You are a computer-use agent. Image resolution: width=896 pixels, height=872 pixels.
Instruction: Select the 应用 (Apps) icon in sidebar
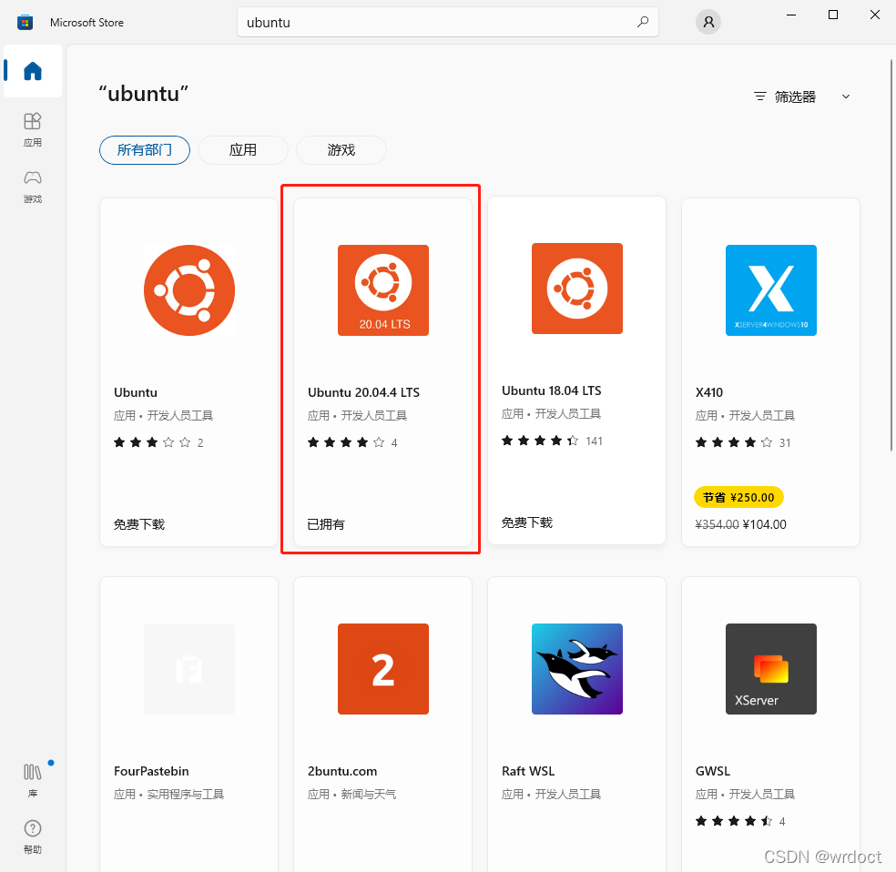32,127
